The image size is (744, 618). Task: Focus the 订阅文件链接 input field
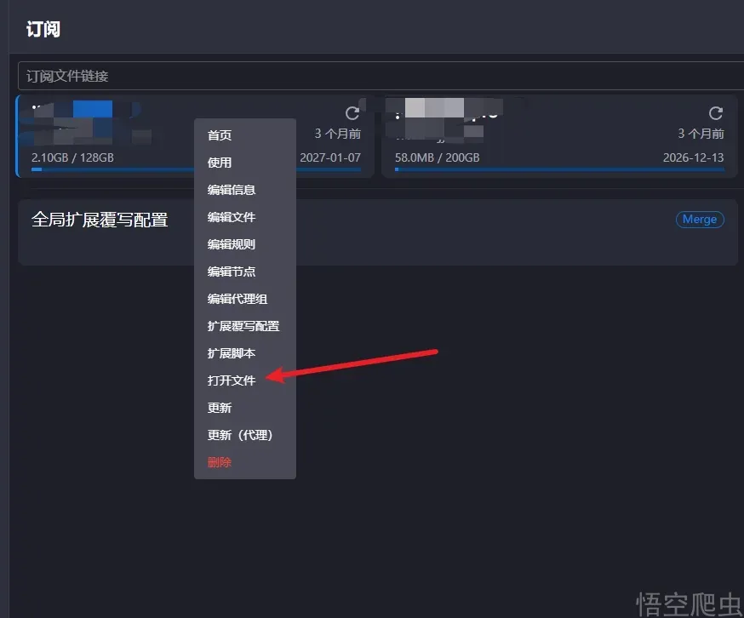[375, 76]
